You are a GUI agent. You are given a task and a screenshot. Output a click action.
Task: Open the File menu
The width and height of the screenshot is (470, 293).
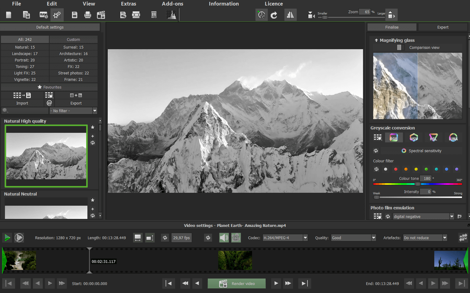tap(17, 4)
